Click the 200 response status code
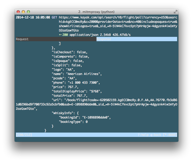The width and height of the screenshot is (193, 162). coord(65,35)
